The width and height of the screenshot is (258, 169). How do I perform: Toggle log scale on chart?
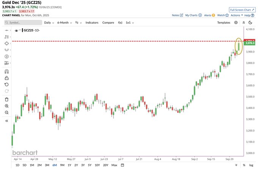click(251, 165)
